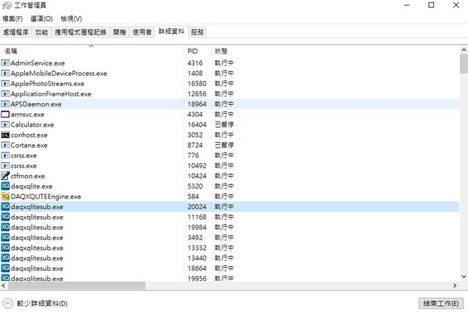This screenshot has width=468, height=315.
Task: Switch to the 服務 tab
Action: [197, 33]
